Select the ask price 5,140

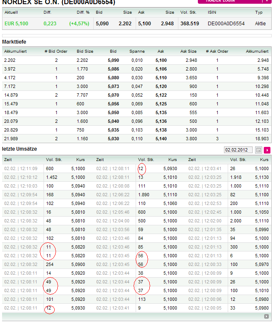click(x=161, y=139)
